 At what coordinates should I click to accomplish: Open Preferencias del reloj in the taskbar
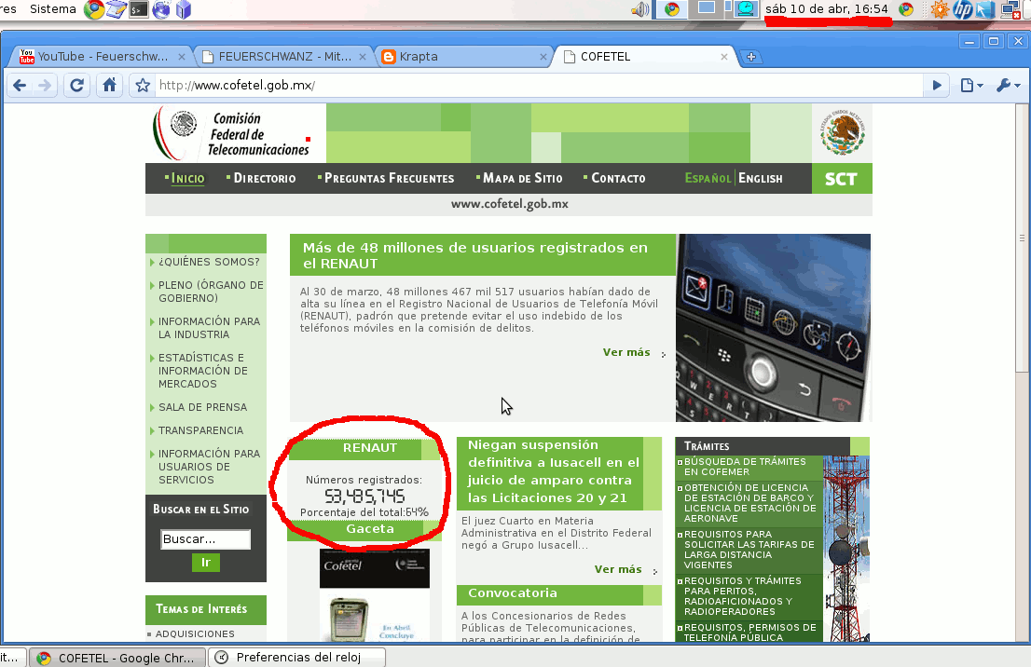pyautogui.click(x=296, y=657)
